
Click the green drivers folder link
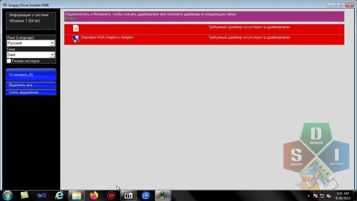pos(70,18)
